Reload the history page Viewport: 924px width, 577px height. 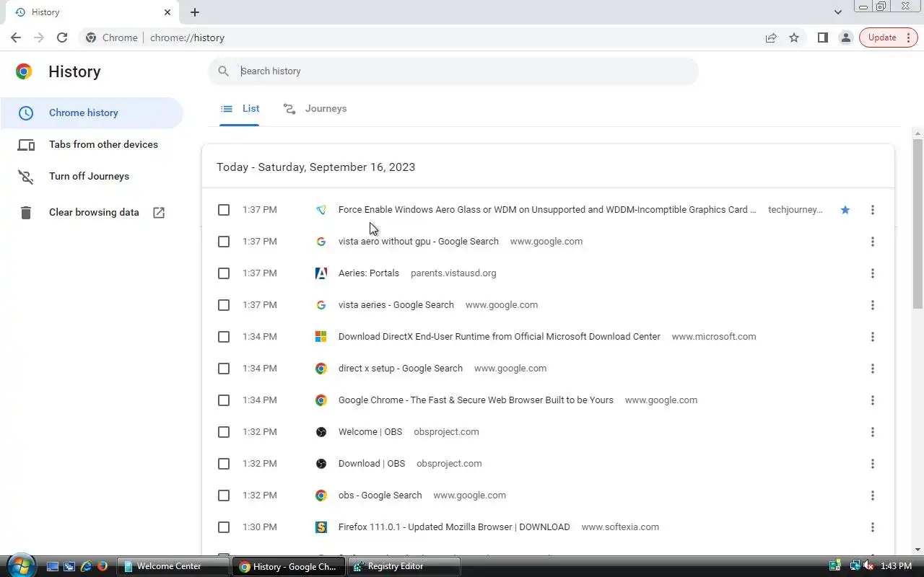coord(62,38)
